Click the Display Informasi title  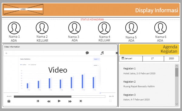157,10
